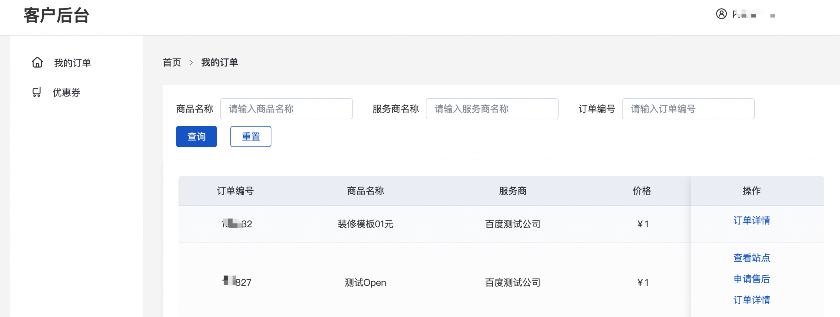Open 优惠券 in the sidebar

click(66, 93)
